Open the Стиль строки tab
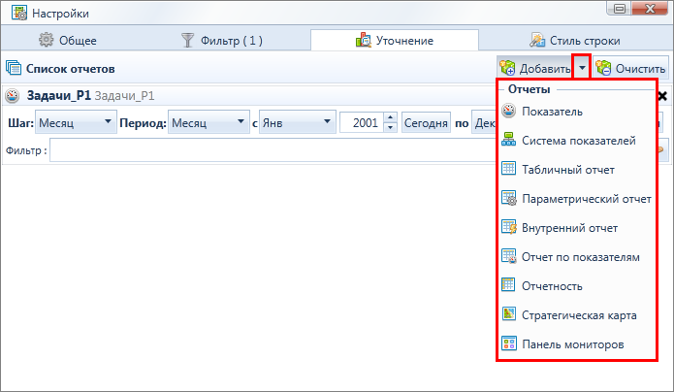 [x=575, y=40]
